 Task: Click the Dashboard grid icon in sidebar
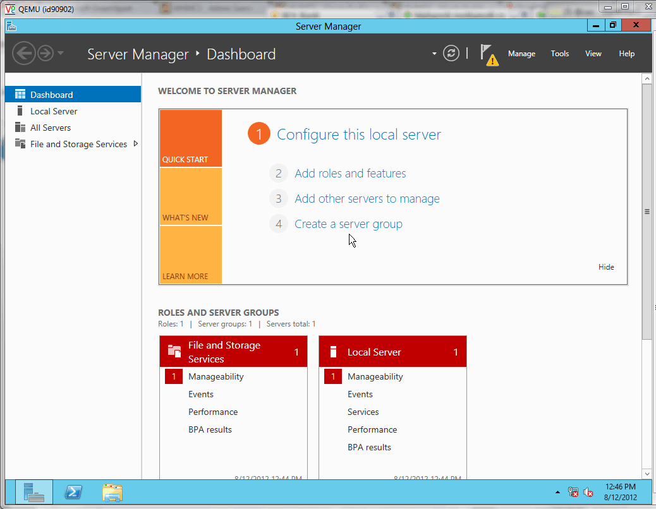coord(20,94)
